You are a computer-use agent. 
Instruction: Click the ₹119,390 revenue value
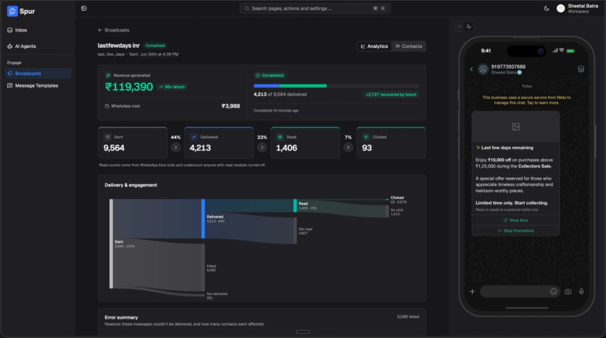pos(129,87)
